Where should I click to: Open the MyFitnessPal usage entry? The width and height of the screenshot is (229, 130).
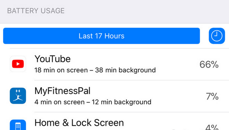[114, 96]
